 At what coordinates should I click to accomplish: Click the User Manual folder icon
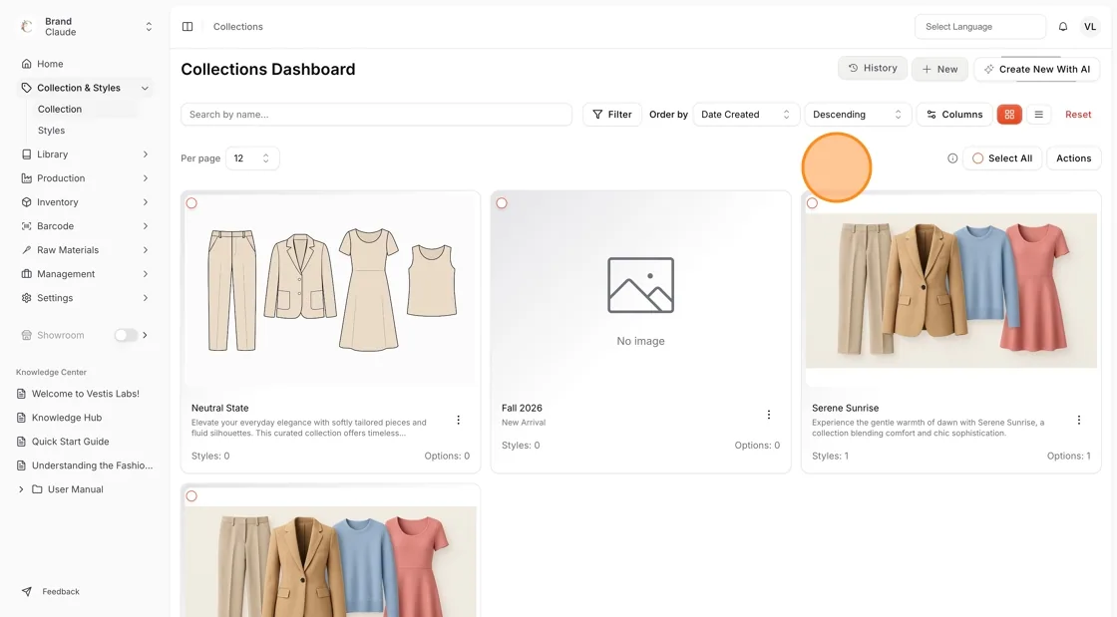coord(37,489)
